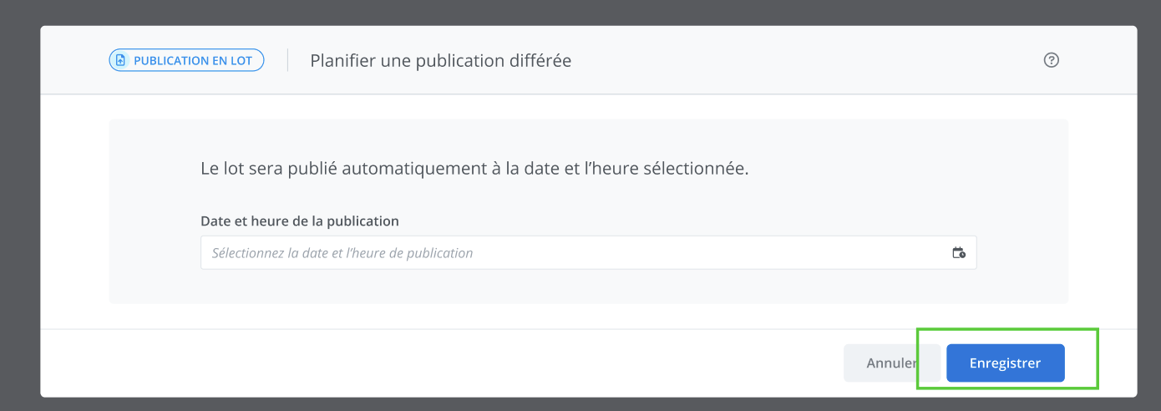Click the empty dialog header area
Viewport: 1161px width, 411px height.
(x=793, y=60)
